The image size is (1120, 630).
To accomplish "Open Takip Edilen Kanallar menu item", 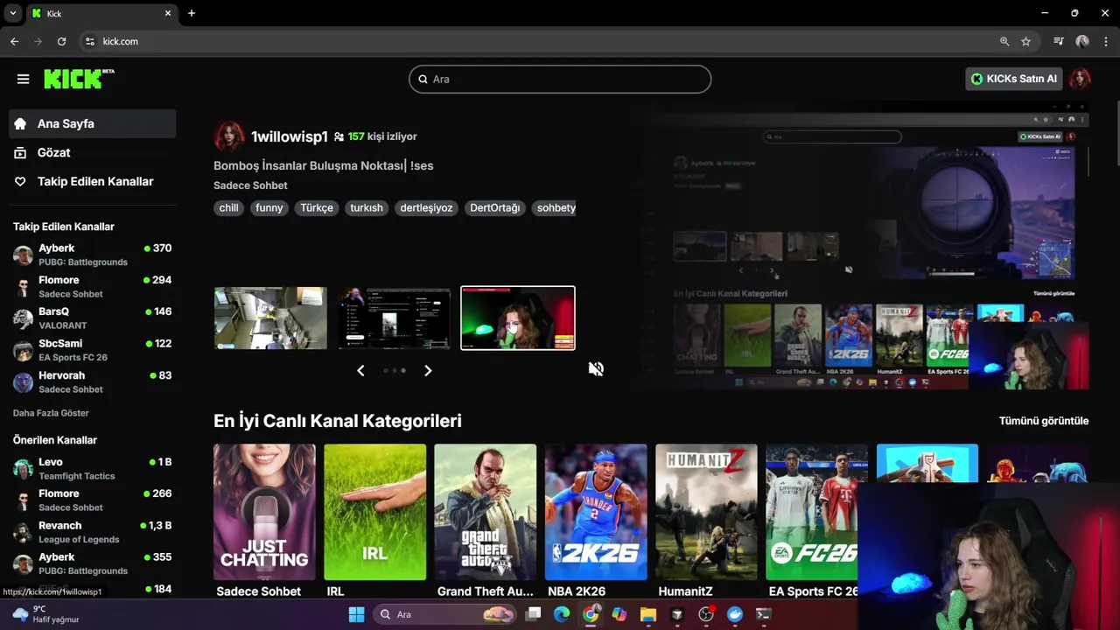I will point(92,181).
